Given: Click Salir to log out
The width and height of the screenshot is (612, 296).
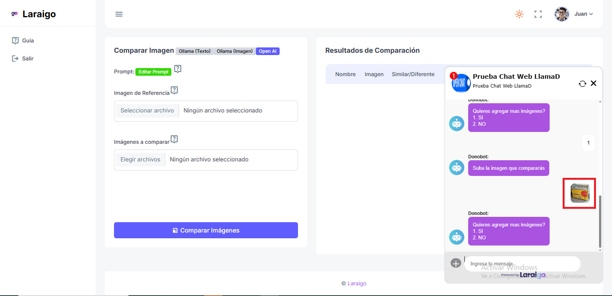Looking at the screenshot, I should 28,59.
